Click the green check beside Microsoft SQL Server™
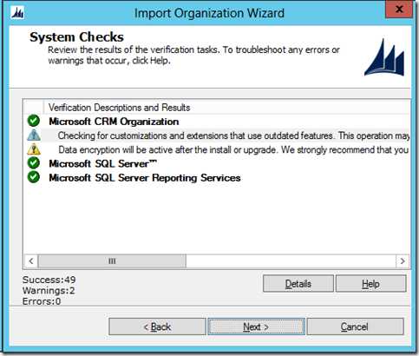Image resolution: width=419 pixels, height=356 pixels. 34,163
